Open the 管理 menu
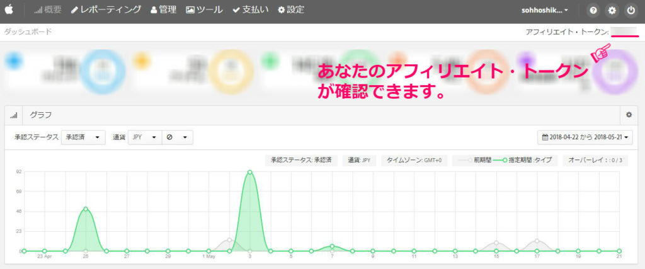The width and height of the screenshot is (645, 269). tap(163, 10)
